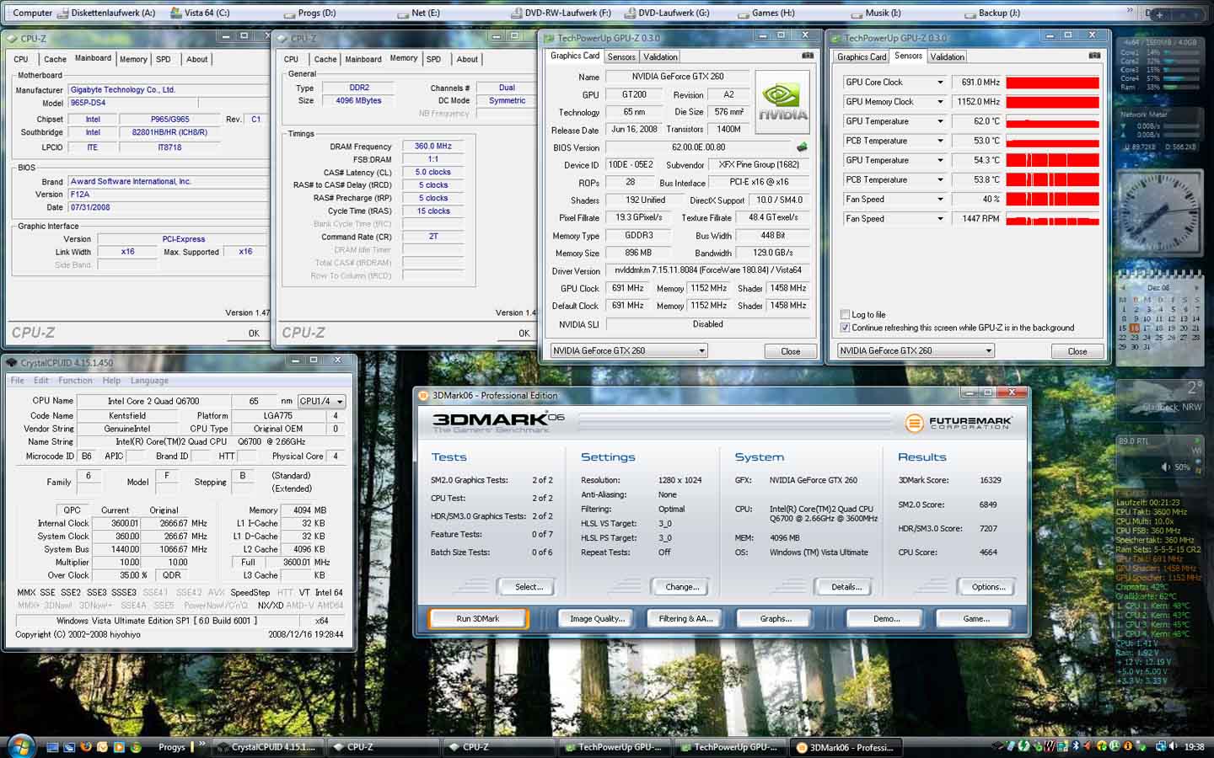Click the Change... settings button

click(x=681, y=587)
